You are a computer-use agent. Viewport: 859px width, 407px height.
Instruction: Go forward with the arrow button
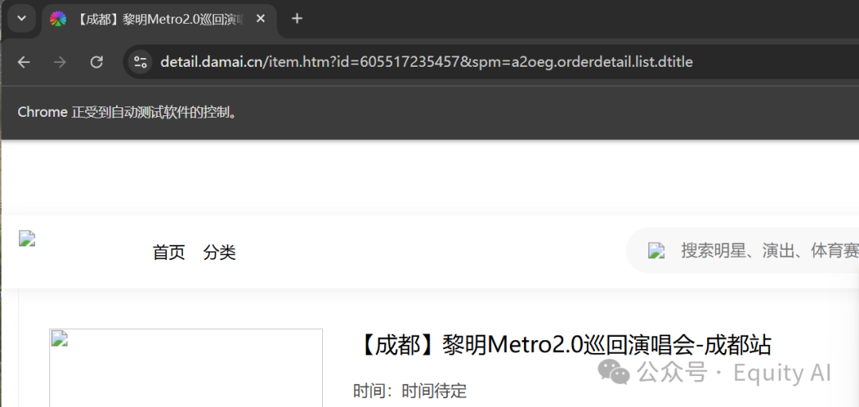pyautogui.click(x=60, y=62)
